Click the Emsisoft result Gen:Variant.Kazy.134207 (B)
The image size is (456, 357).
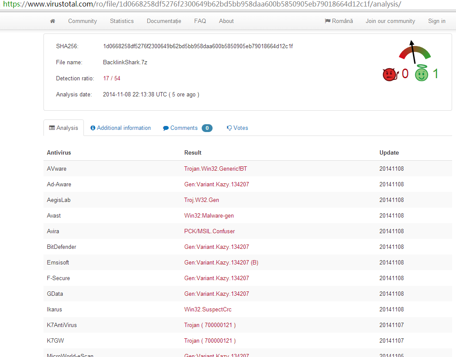221,263
